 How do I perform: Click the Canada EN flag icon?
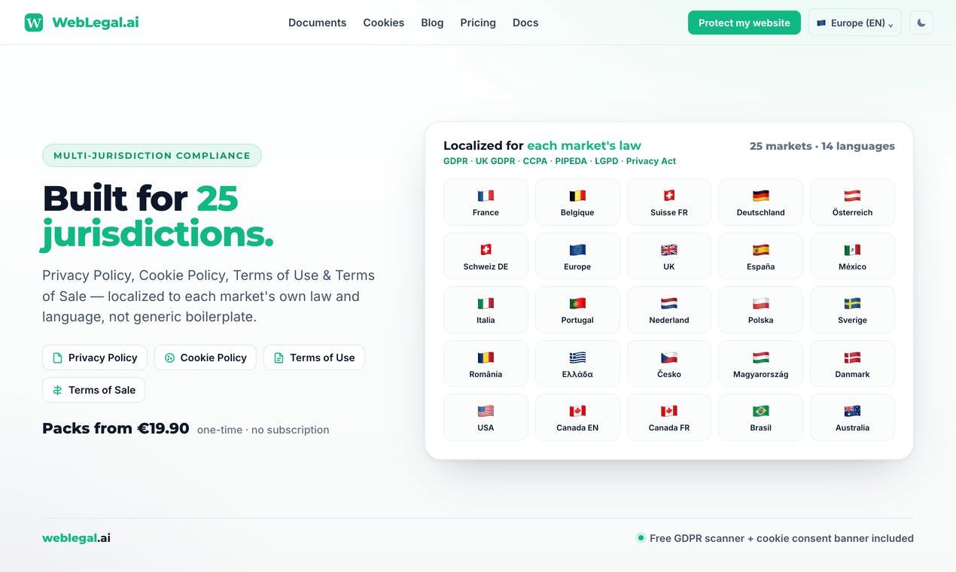point(577,411)
